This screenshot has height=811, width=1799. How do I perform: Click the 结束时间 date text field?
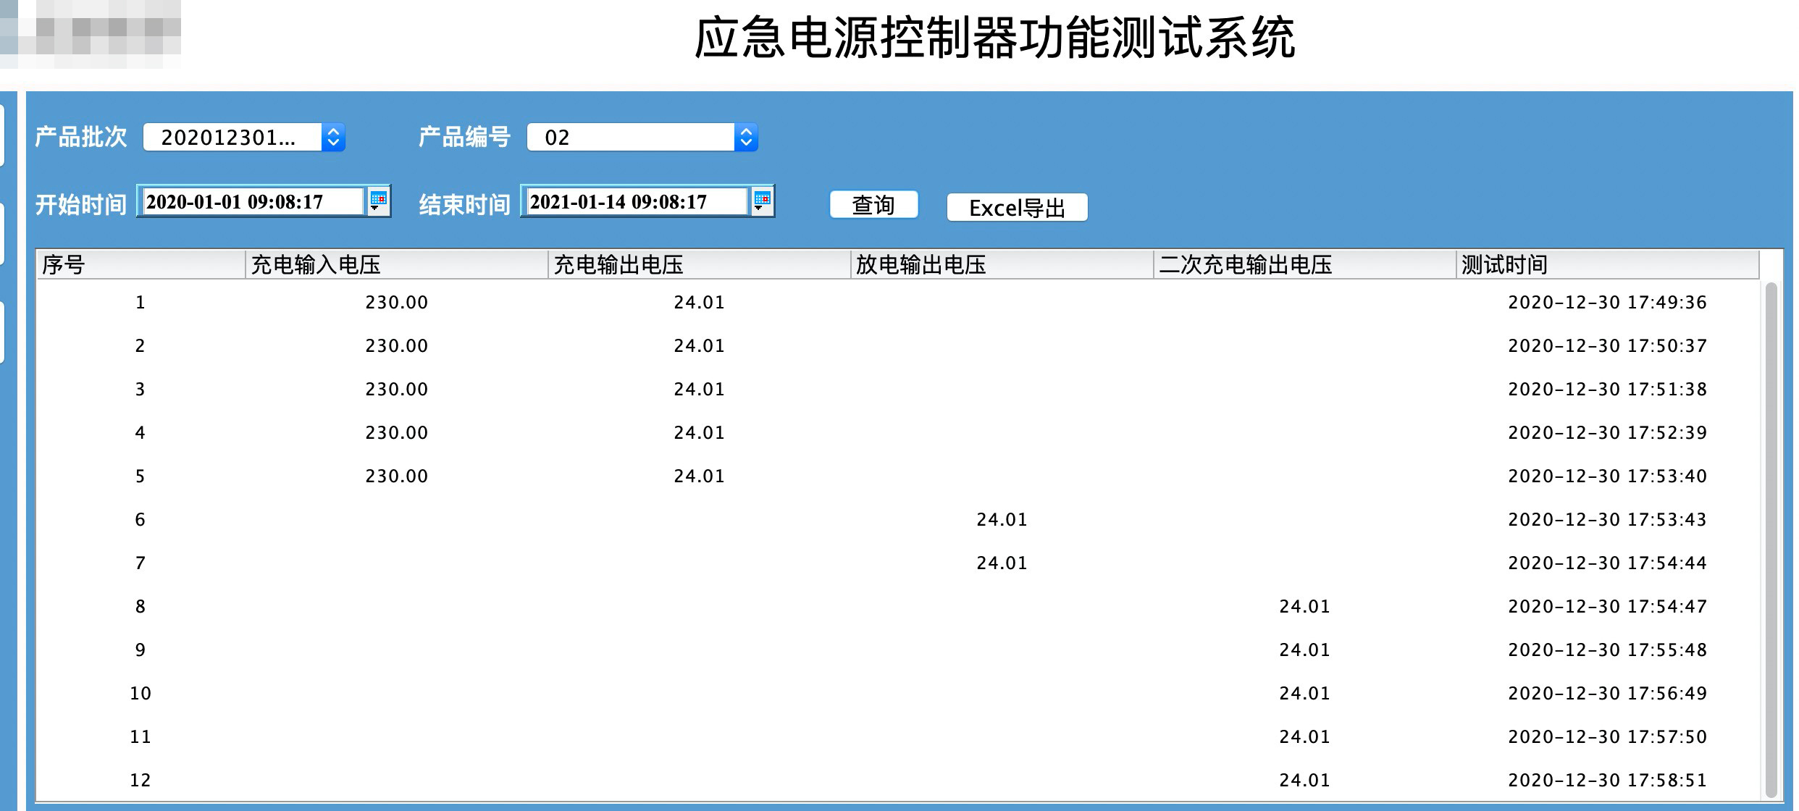pos(634,202)
